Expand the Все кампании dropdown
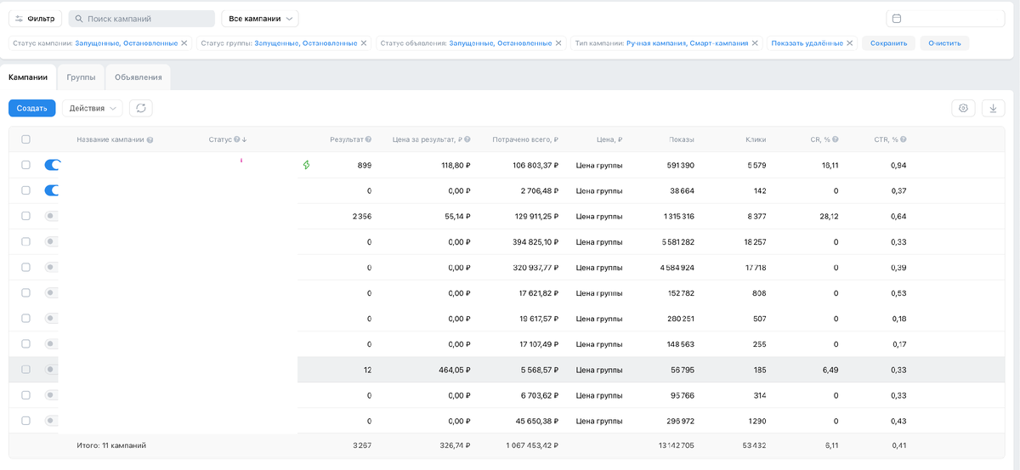 tap(260, 19)
